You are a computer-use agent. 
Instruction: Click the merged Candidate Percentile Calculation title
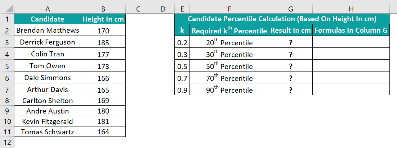282,19
